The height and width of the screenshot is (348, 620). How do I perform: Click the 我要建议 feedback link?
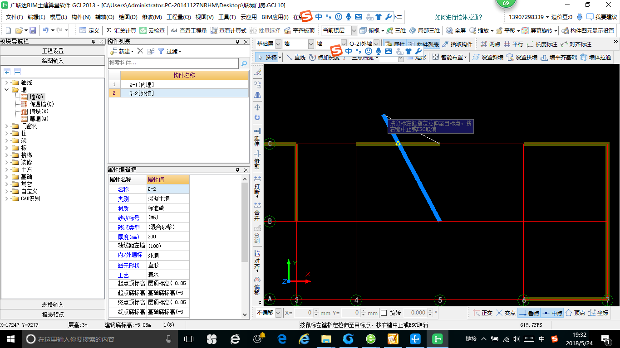tap(602, 17)
